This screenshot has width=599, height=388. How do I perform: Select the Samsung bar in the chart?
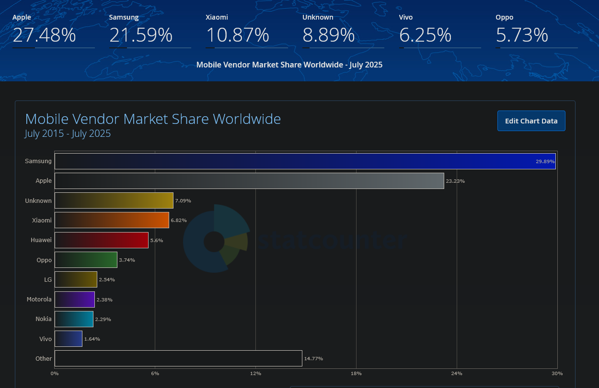(305, 161)
